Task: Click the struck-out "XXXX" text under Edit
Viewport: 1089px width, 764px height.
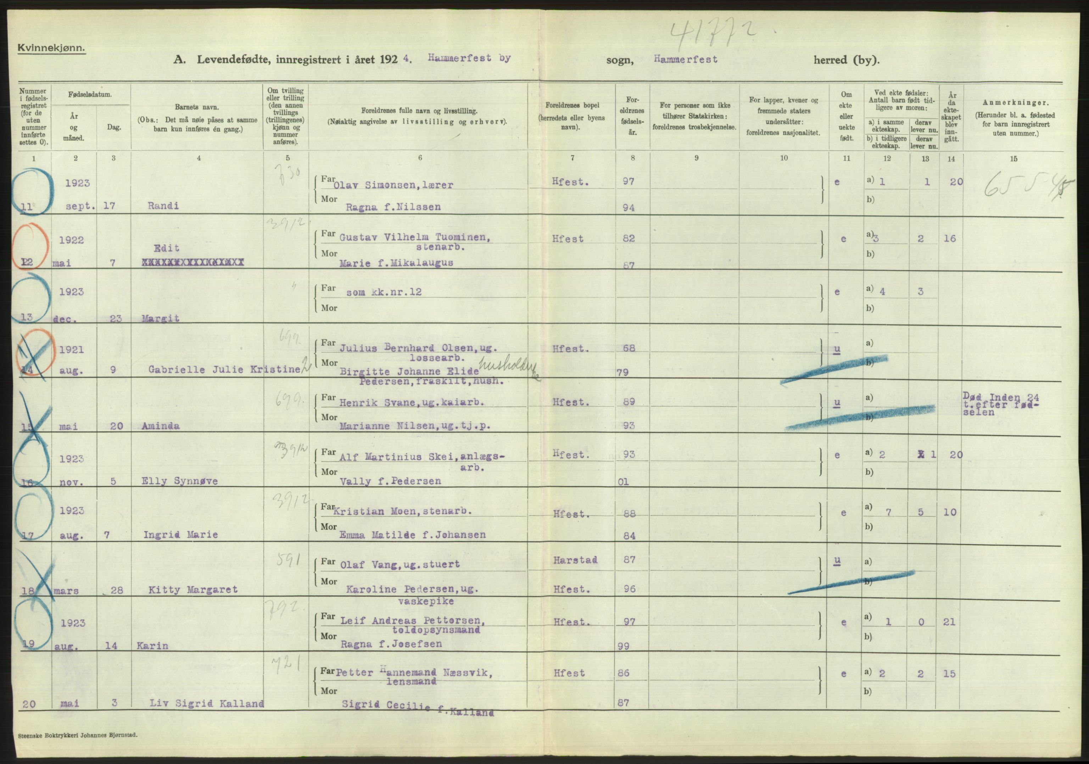Action: tap(192, 262)
